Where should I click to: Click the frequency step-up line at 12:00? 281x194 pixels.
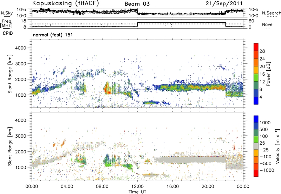coord(137,25)
